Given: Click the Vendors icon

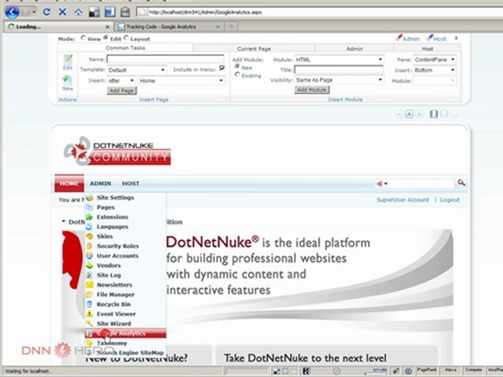Looking at the screenshot, I should click(90, 265).
